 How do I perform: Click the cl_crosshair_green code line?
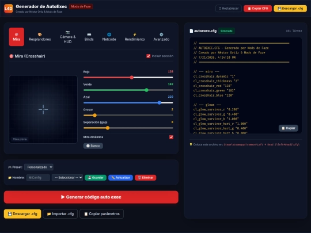[214, 90]
